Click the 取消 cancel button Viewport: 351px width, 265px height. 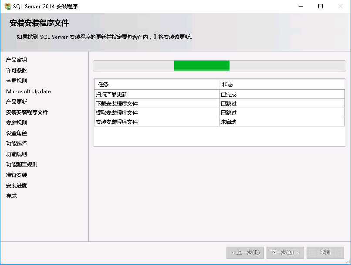coord(325,252)
